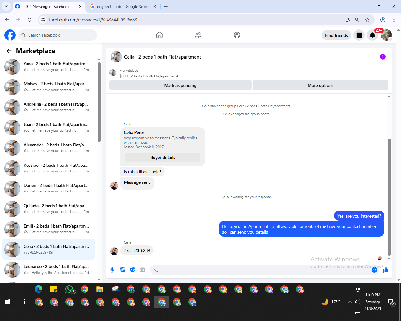The height and width of the screenshot is (321, 401).
Task: Open the browser zoom icon
Action: 357,20
